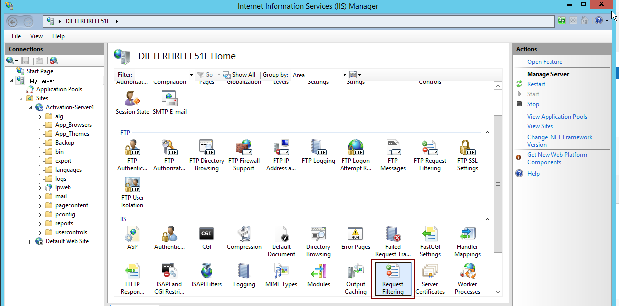This screenshot has width=619, height=306.
Task: Open the View menu
Action: point(36,36)
